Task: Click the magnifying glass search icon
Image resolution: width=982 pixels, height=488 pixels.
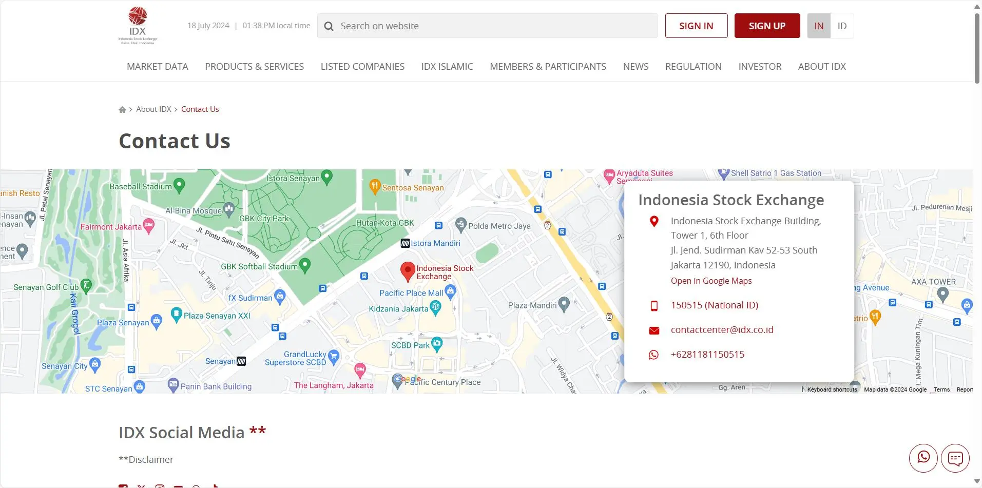Action: [x=329, y=26]
